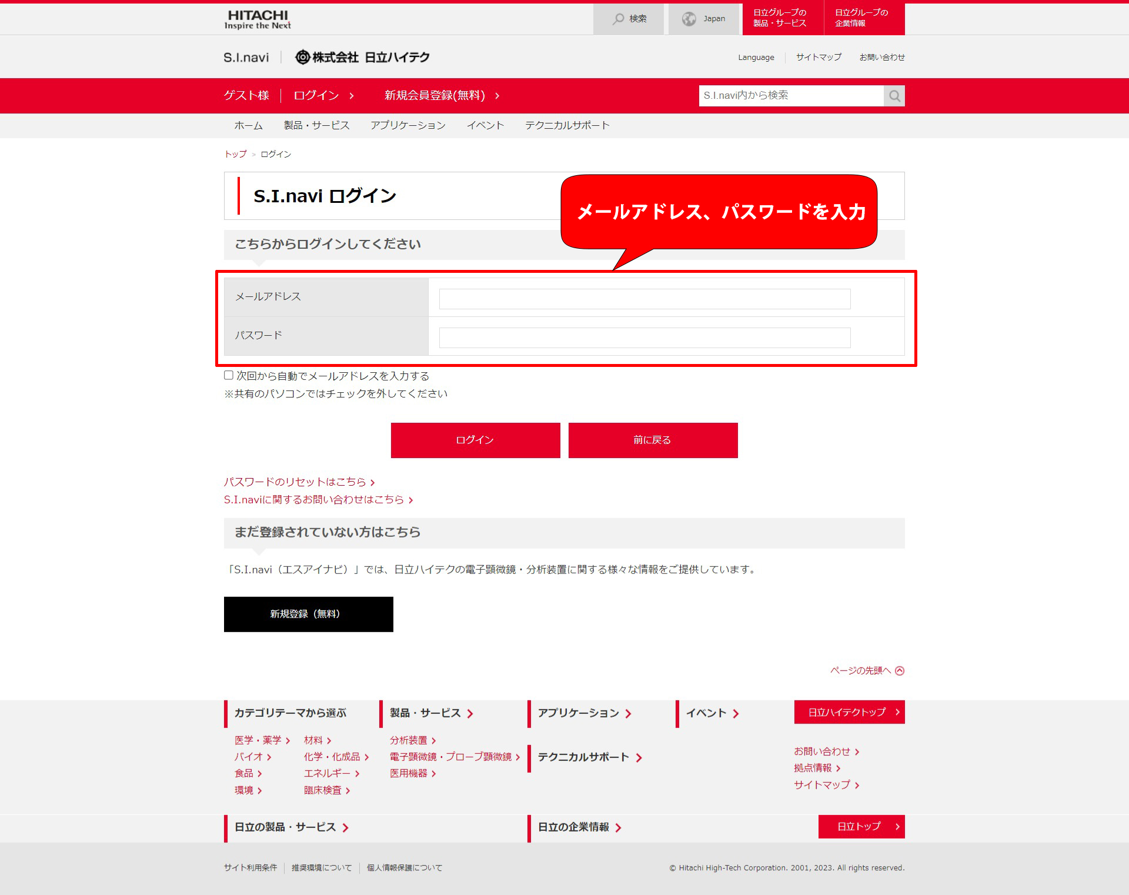Click the Hitachi Inspire the Next logo
Screen dimensions: 1129x895
click(258, 19)
